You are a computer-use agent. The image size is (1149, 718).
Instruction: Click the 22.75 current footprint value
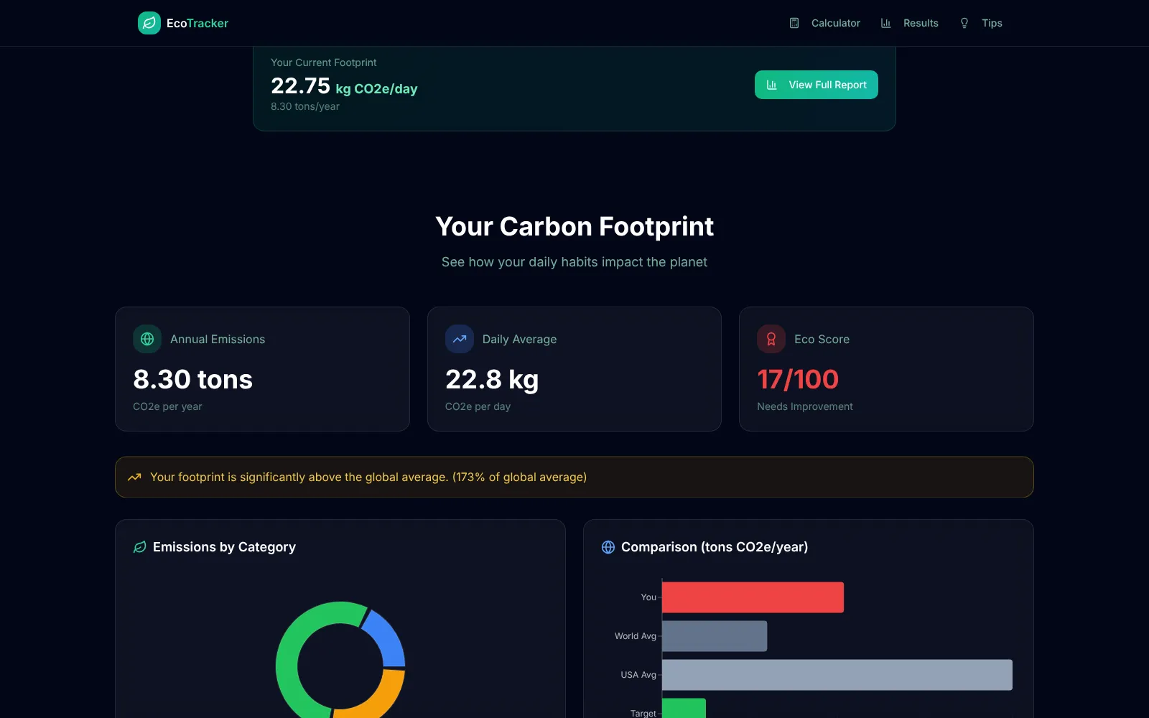click(300, 86)
